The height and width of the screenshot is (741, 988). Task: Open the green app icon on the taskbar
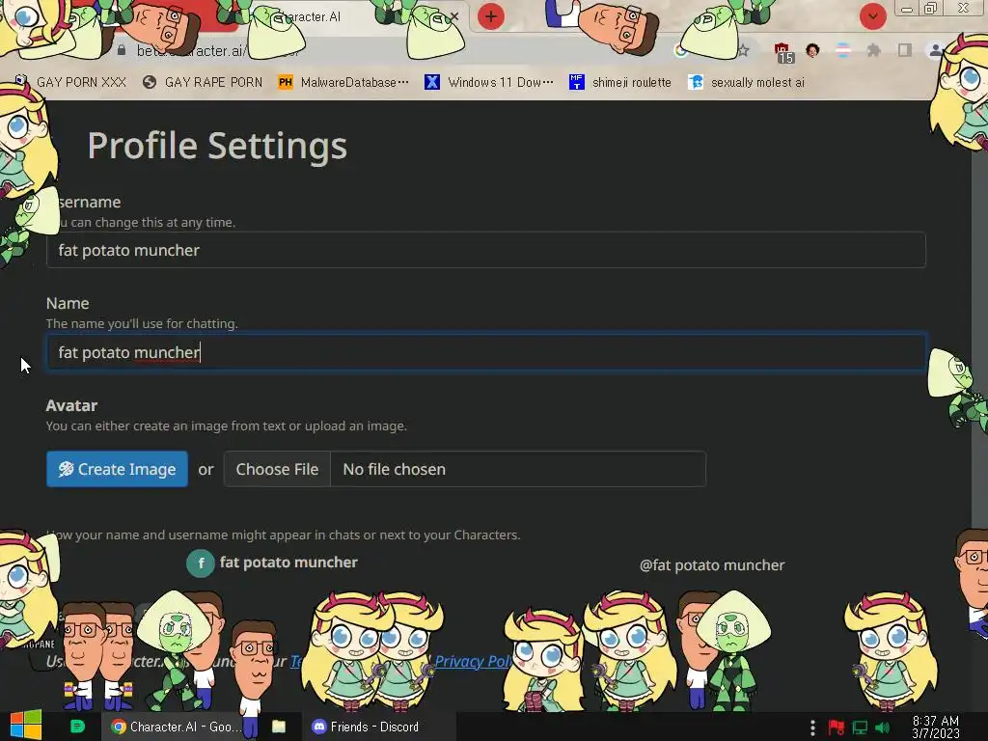[x=77, y=727]
